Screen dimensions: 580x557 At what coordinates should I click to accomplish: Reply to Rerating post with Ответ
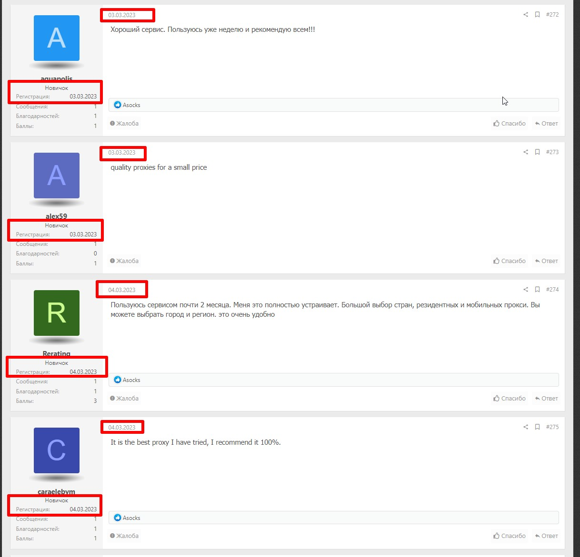coord(546,399)
